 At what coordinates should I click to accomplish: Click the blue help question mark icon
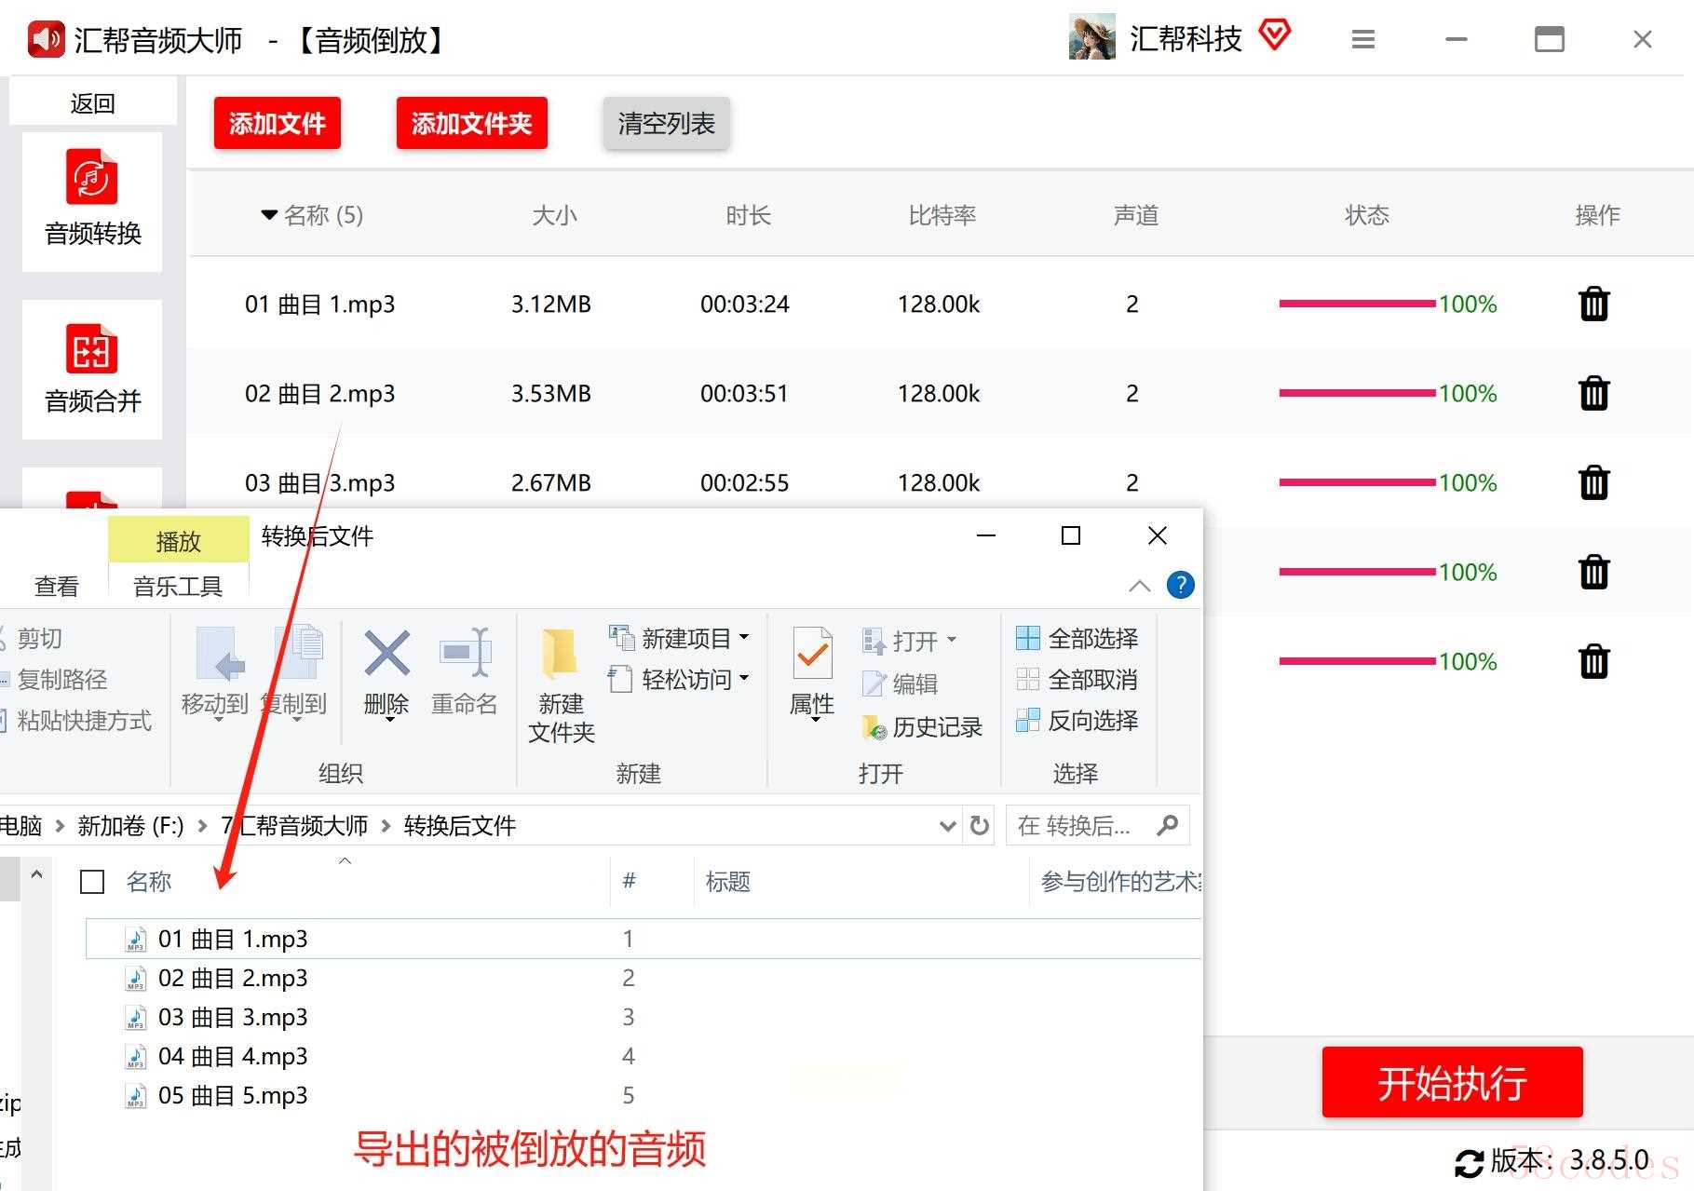[x=1180, y=586]
